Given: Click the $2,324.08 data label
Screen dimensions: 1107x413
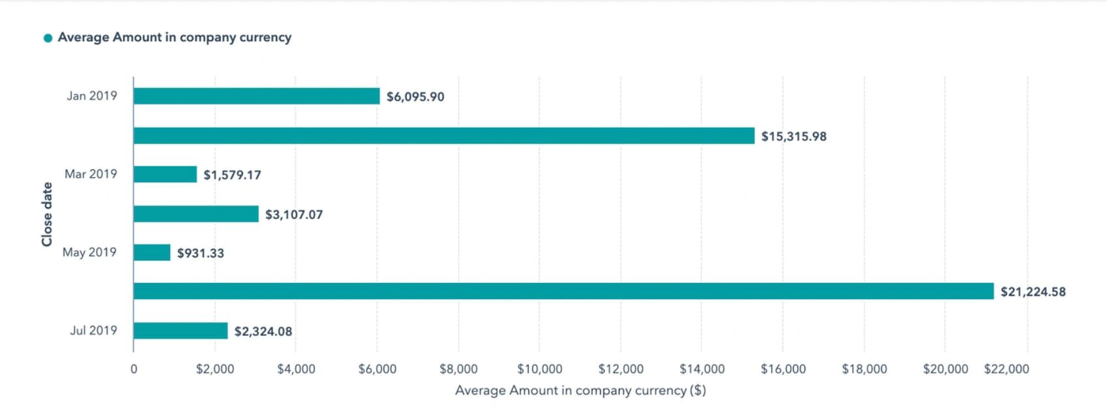Looking at the screenshot, I should (x=263, y=331).
